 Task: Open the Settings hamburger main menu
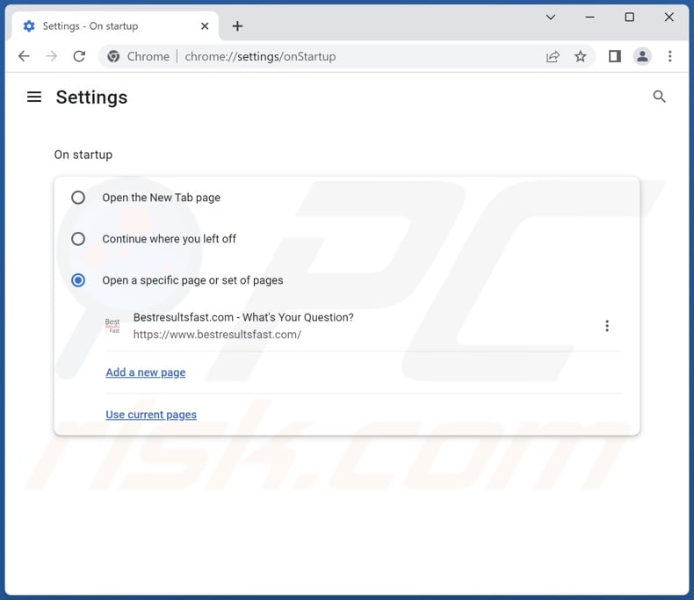[34, 97]
